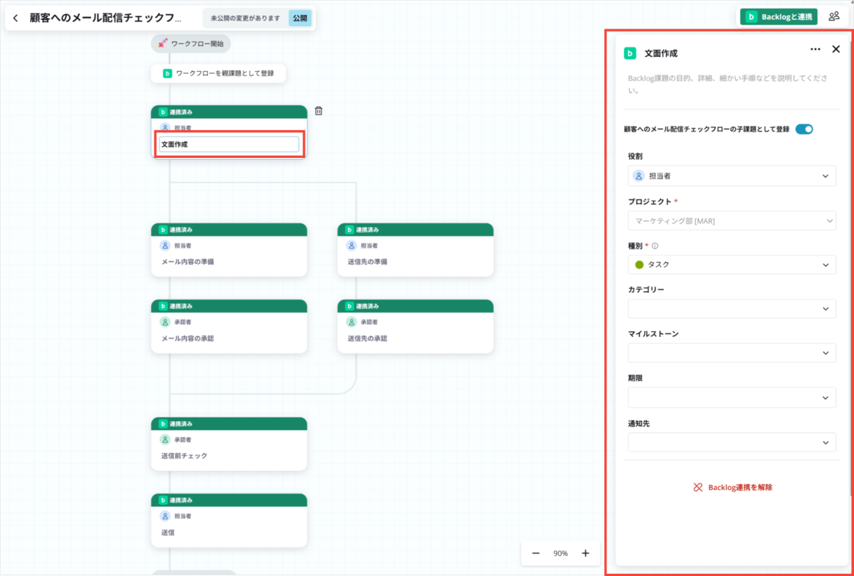Click the 担当者 avatar icon in 役割 field
This screenshot has height=576, width=854.
[639, 176]
